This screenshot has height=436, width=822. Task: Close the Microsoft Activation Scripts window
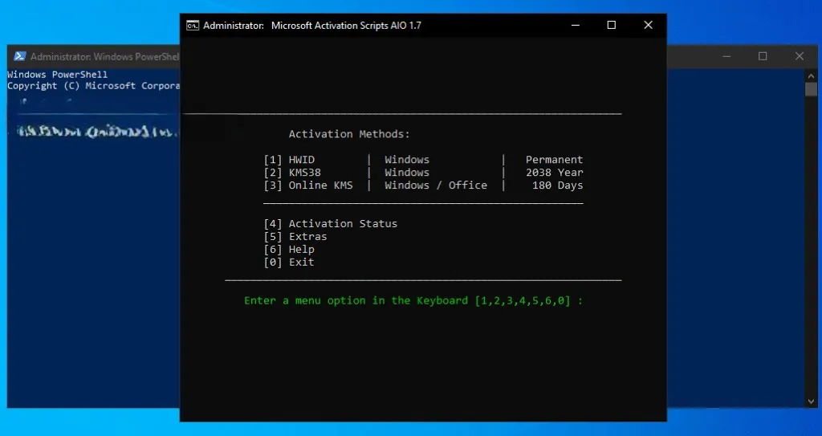click(648, 25)
